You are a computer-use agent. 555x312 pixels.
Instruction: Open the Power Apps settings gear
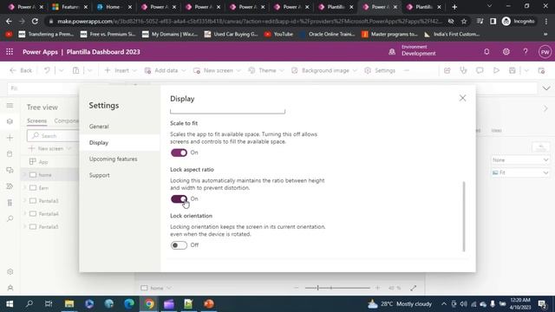506,52
